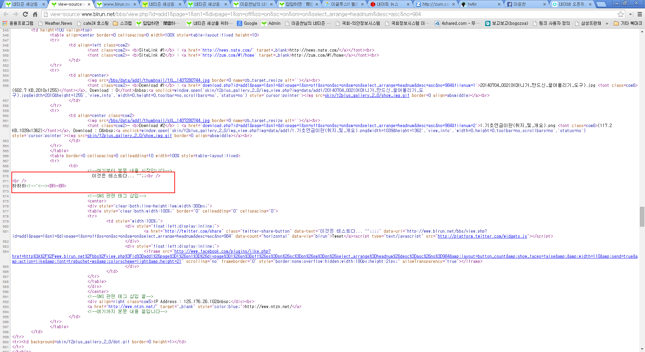The height and width of the screenshot is (352, 645).
Task: Open the 응용프로그램 apps shortcut
Action: tap(18, 23)
